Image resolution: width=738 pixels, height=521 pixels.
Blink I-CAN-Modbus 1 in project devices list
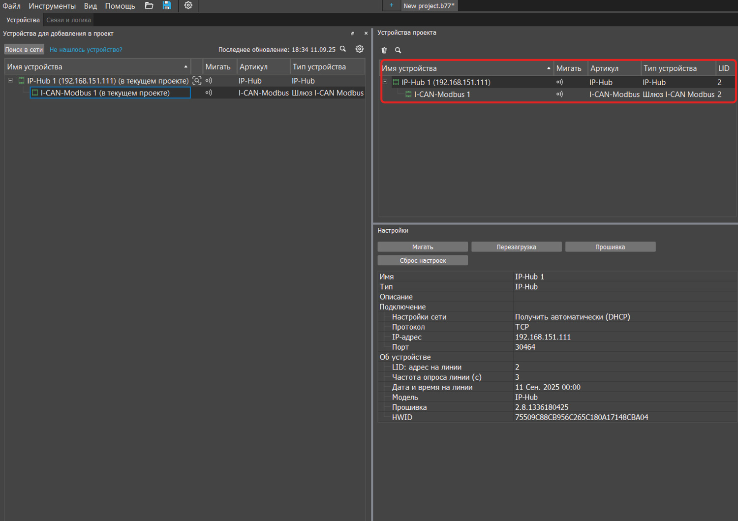point(559,94)
